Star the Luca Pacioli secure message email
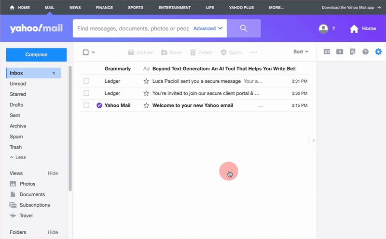386x239 pixels. 146,81
